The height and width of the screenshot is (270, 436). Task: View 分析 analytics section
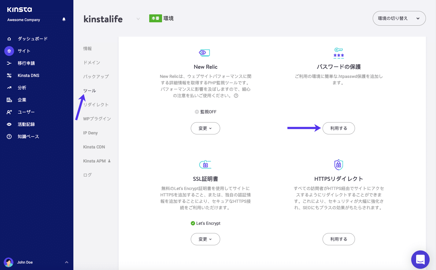[21, 88]
